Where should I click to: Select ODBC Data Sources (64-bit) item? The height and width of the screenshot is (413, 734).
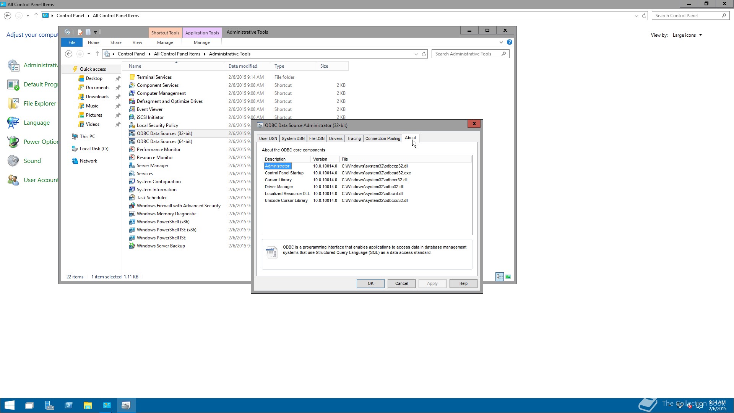(164, 141)
